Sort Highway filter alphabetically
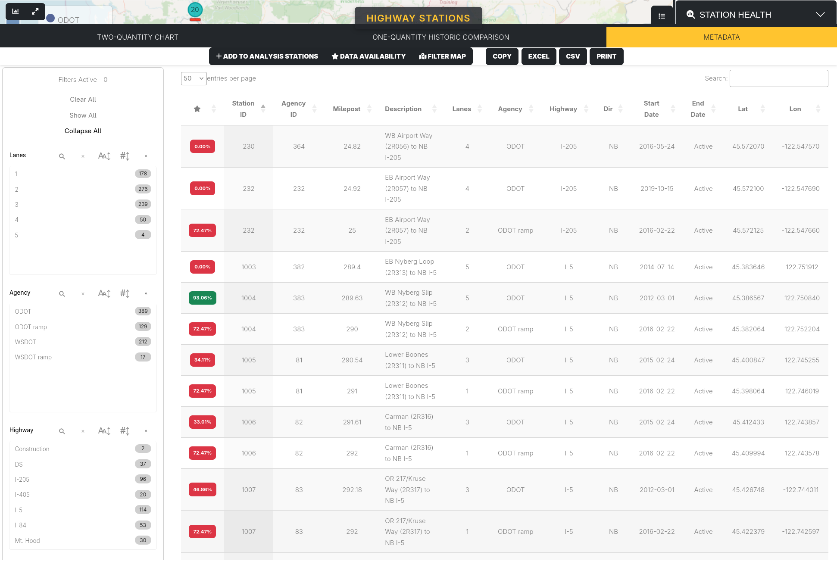837x561 pixels. coord(104,431)
